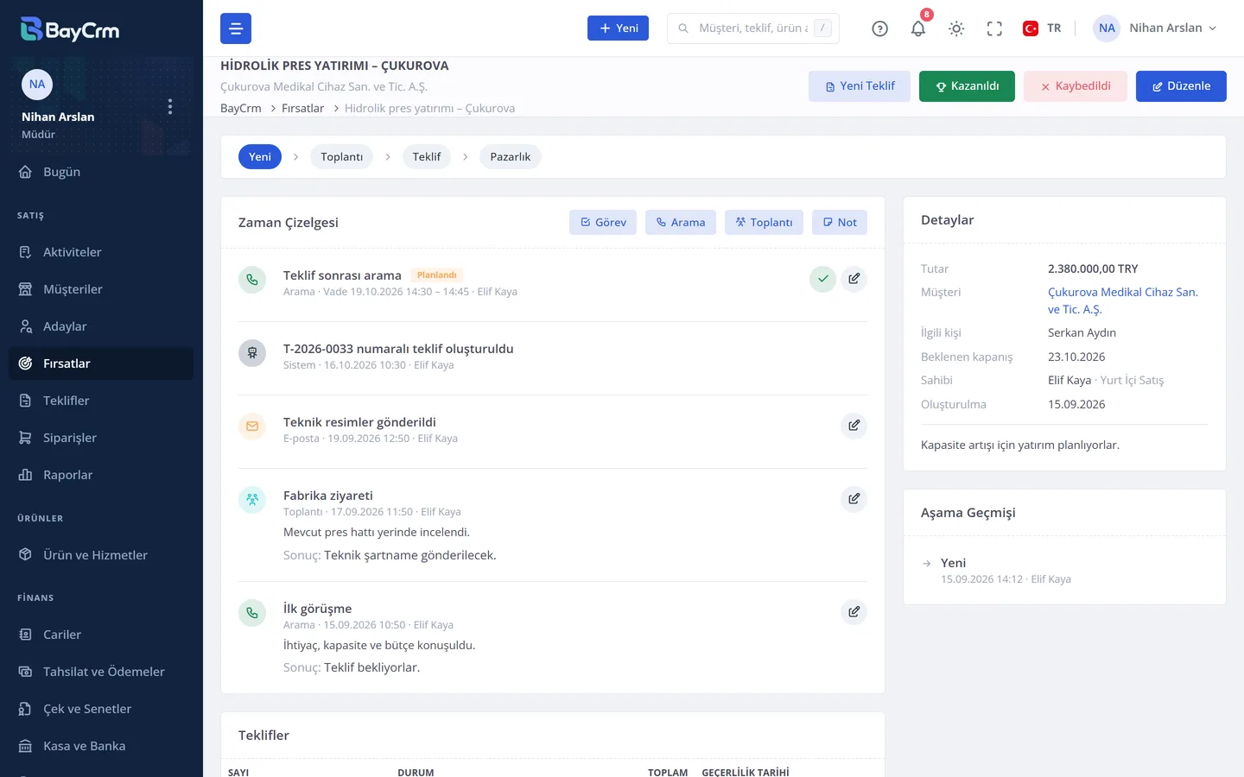Open Müşteriler in the sidebar
This screenshot has height=777, width=1244.
pos(101,289)
